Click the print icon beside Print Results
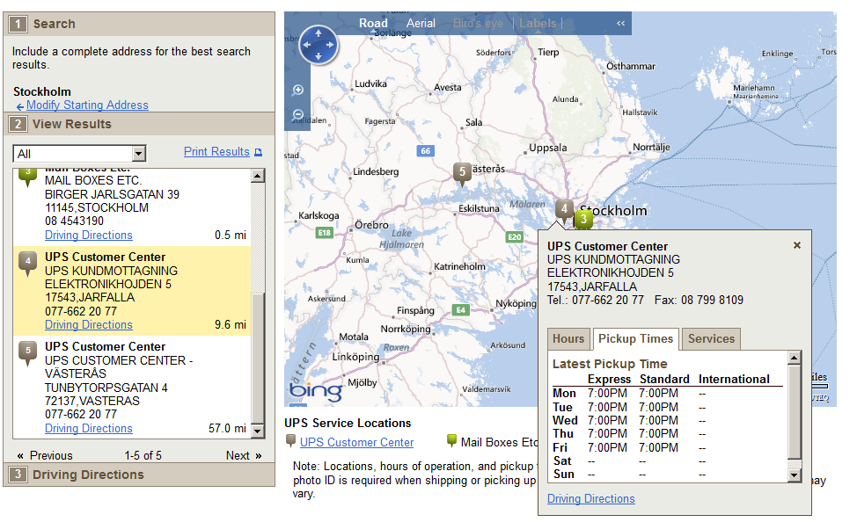The width and height of the screenshot is (857, 522). [259, 152]
